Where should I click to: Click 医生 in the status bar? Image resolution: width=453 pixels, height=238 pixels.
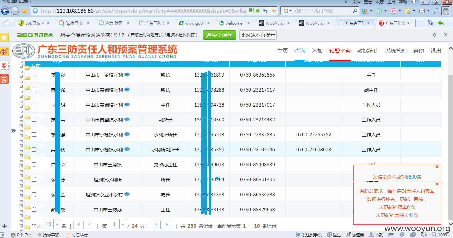(334, 235)
